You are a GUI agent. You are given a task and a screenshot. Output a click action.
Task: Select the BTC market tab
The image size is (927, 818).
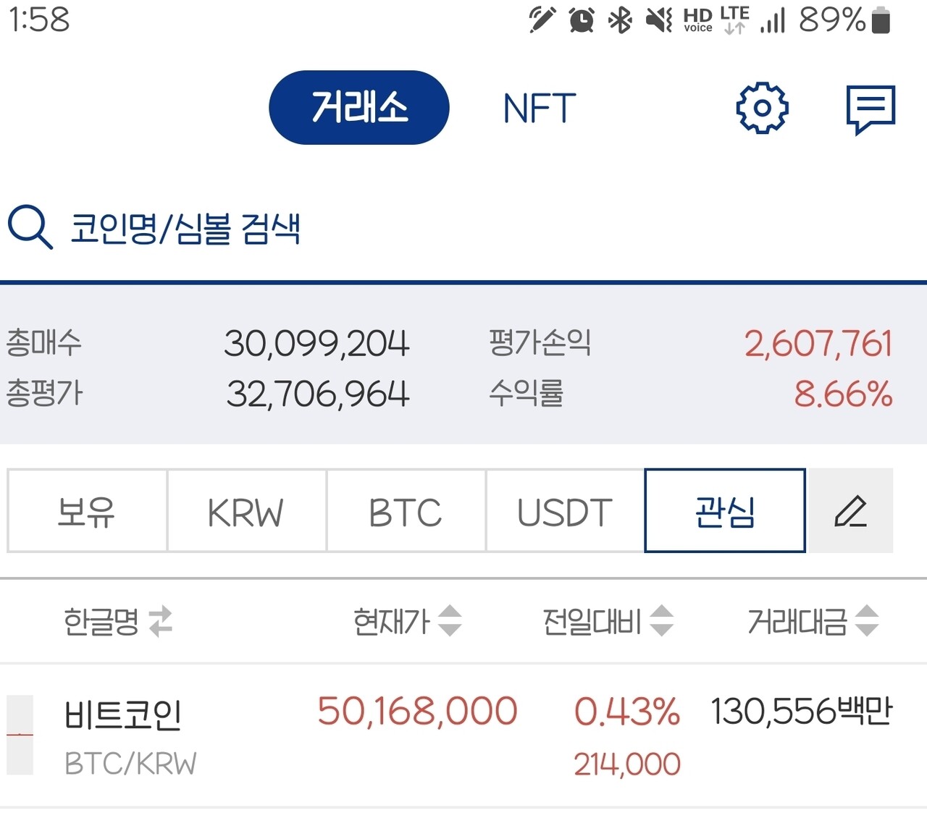pyautogui.click(x=406, y=511)
